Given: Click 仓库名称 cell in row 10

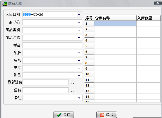Looking at the screenshot, I should (115, 74).
